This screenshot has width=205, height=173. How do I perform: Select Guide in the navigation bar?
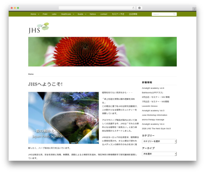(x=80, y=14)
